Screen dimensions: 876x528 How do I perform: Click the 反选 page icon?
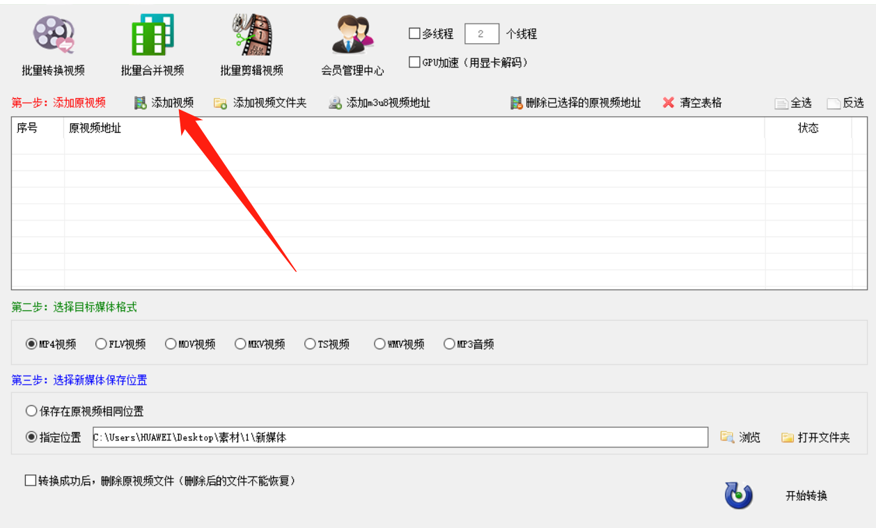click(834, 104)
